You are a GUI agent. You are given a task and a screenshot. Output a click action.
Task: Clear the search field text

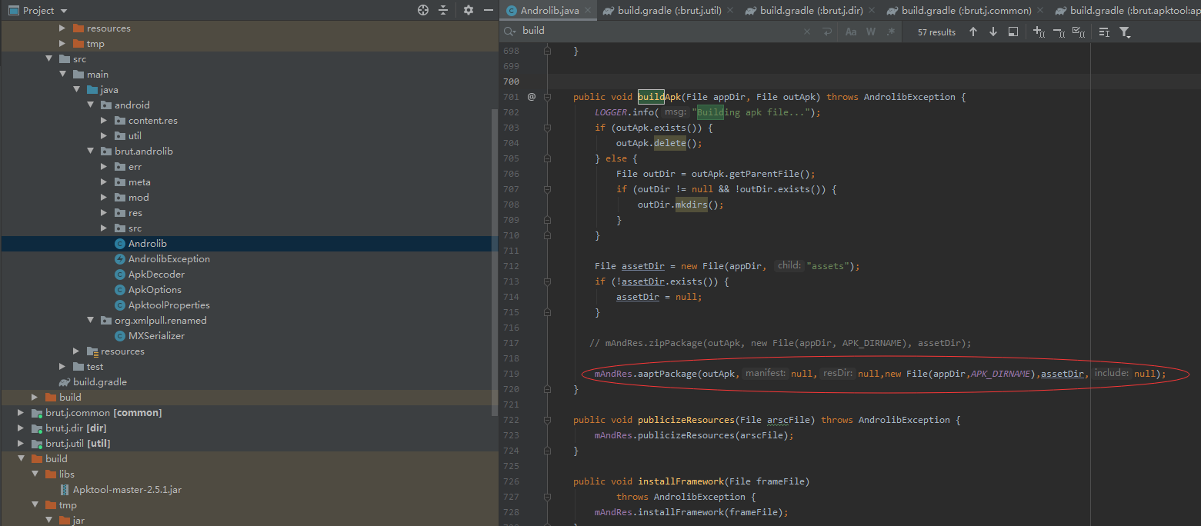[x=807, y=32]
